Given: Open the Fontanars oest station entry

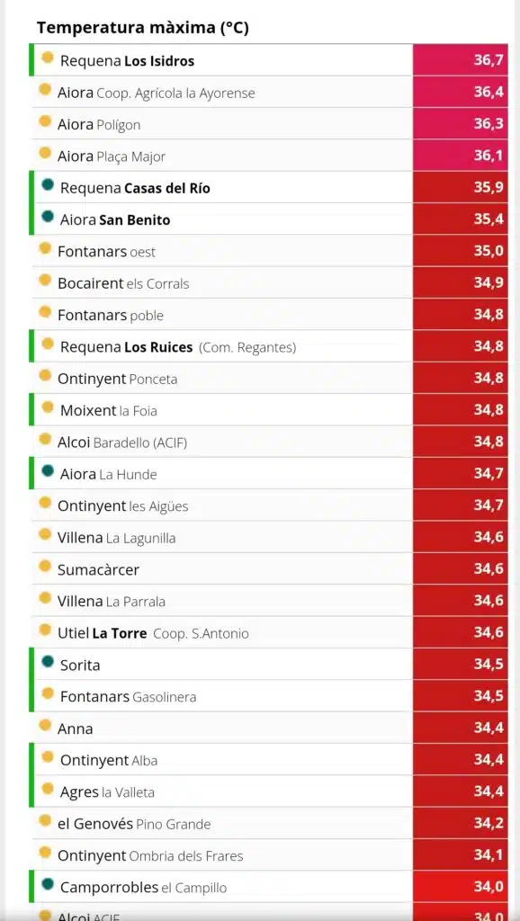Looking at the screenshot, I should coord(268,251).
